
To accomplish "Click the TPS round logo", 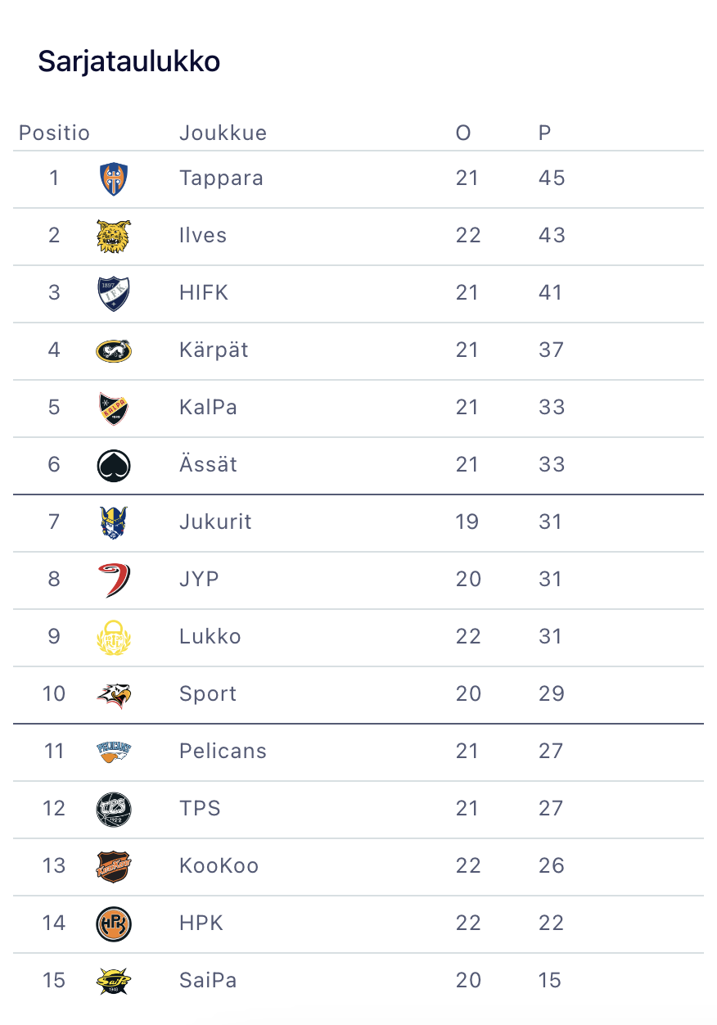I will click(114, 809).
